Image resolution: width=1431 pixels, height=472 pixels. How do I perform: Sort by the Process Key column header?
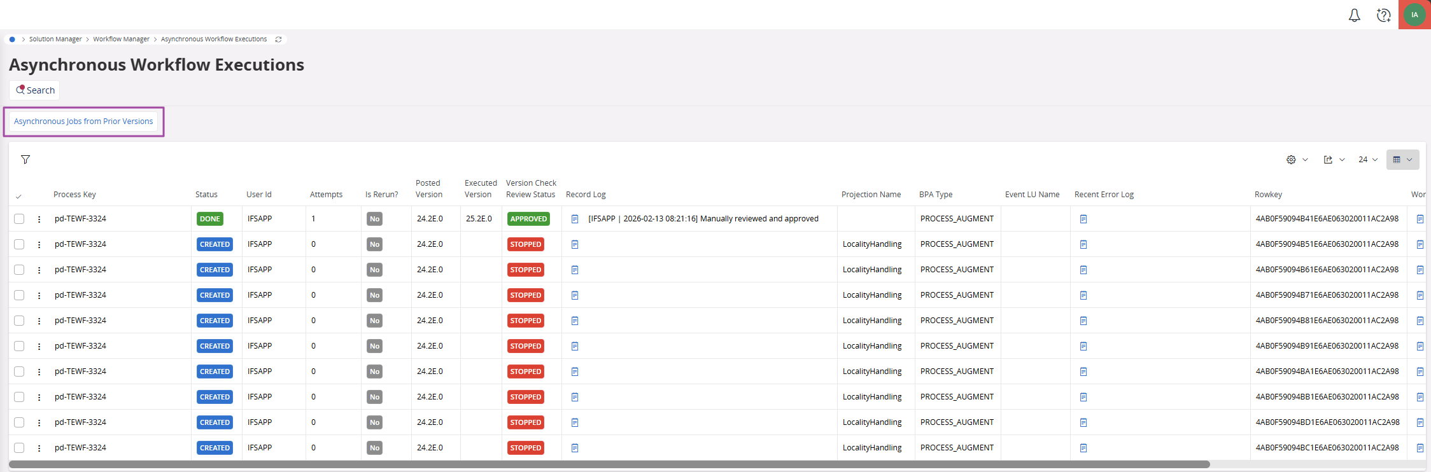[74, 195]
